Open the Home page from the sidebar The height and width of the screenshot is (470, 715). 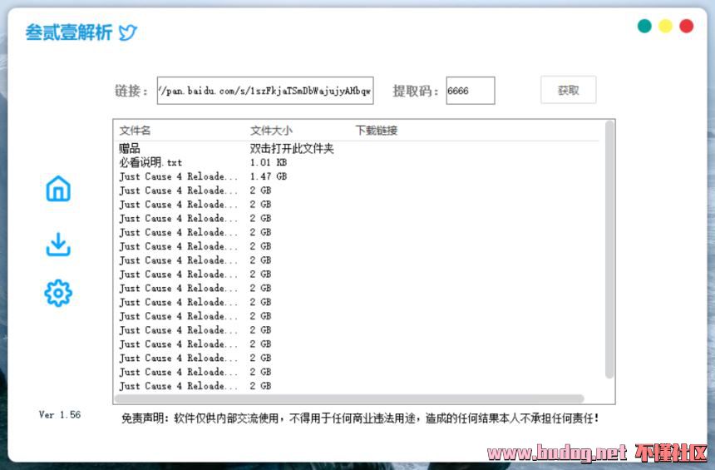(58, 189)
